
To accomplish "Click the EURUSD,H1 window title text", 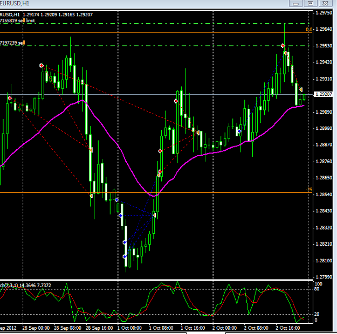I will tap(15, 3).
